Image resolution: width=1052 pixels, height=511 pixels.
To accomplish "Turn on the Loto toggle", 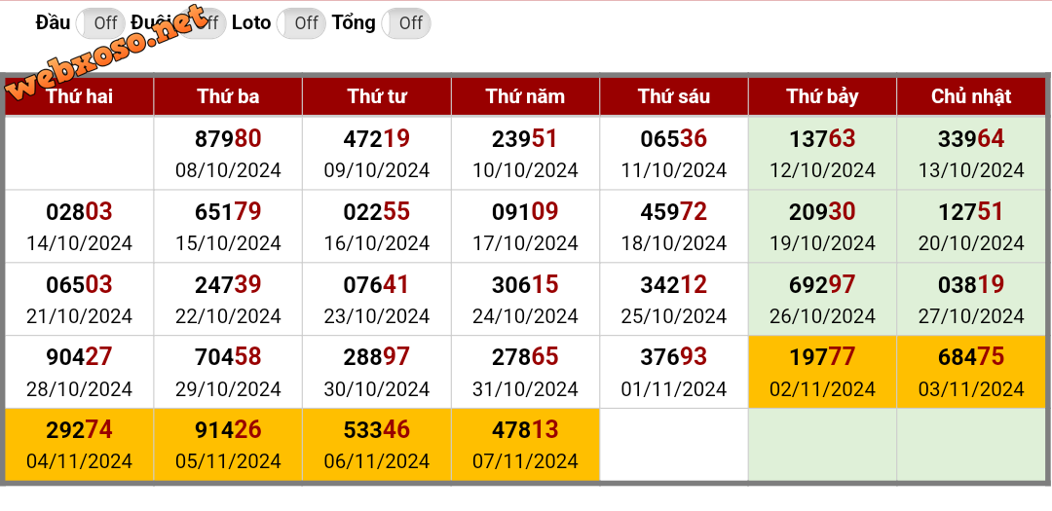I will coord(301,23).
